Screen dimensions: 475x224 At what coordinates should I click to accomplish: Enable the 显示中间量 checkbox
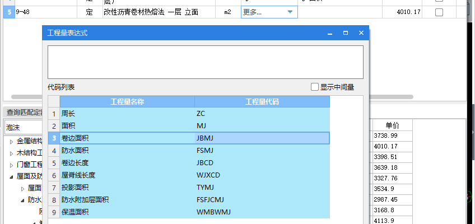coord(315,87)
